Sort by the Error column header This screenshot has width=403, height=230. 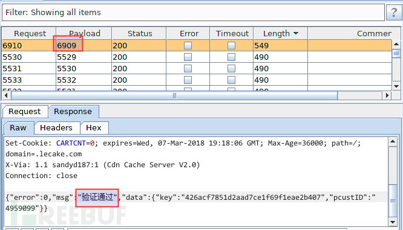coord(188,33)
